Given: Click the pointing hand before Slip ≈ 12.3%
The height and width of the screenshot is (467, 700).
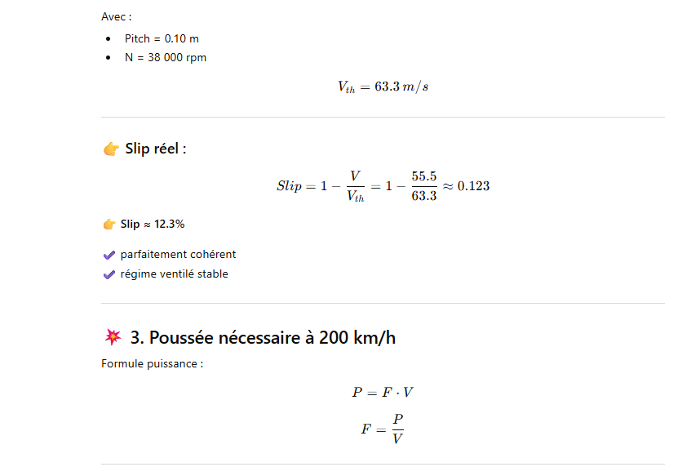Looking at the screenshot, I should coord(109,225).
